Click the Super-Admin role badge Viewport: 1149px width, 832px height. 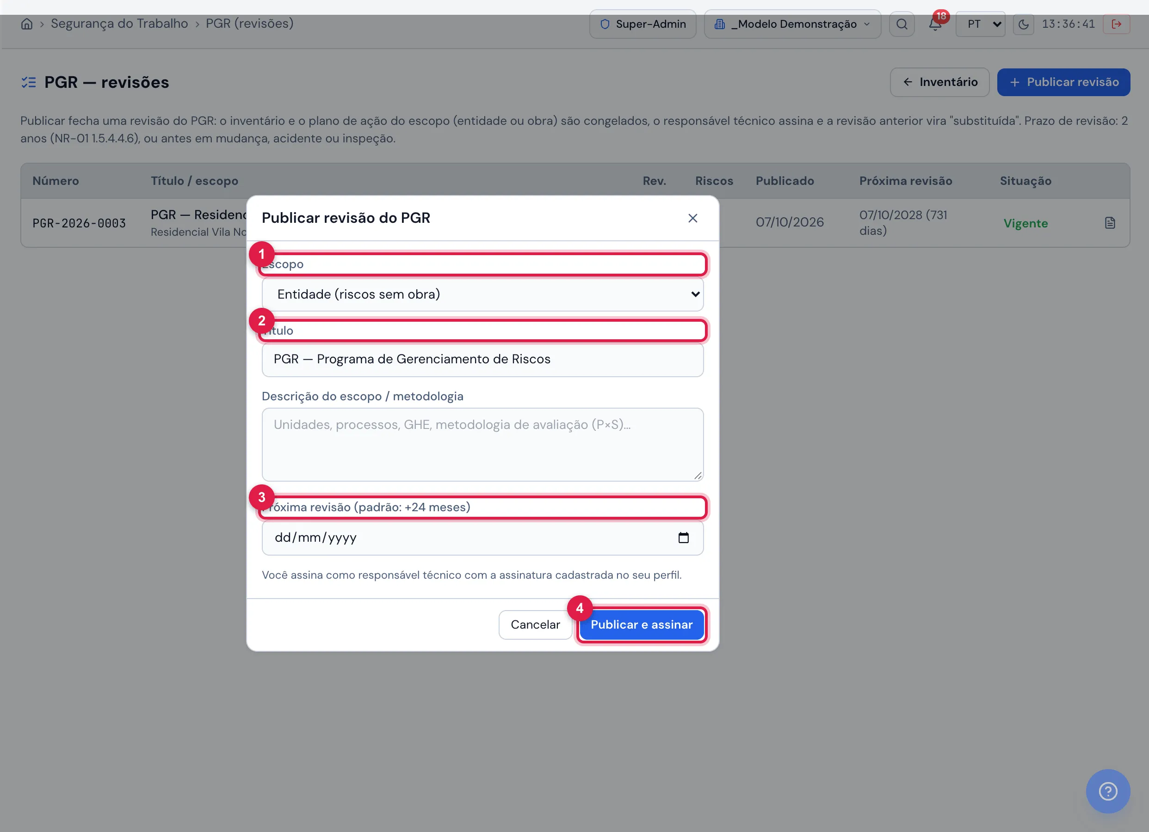tap(642, 24)
